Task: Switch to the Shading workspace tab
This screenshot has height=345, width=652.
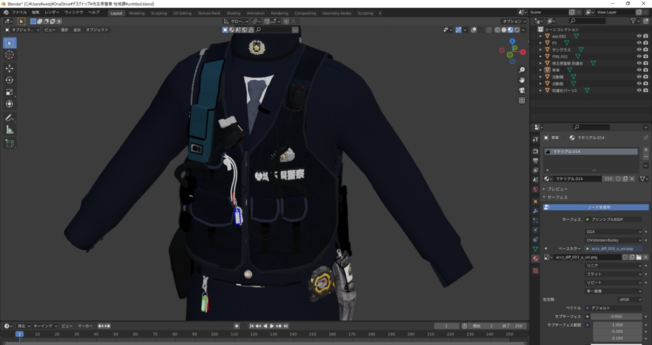Action: pyautogui.click(x=233, y=13)
